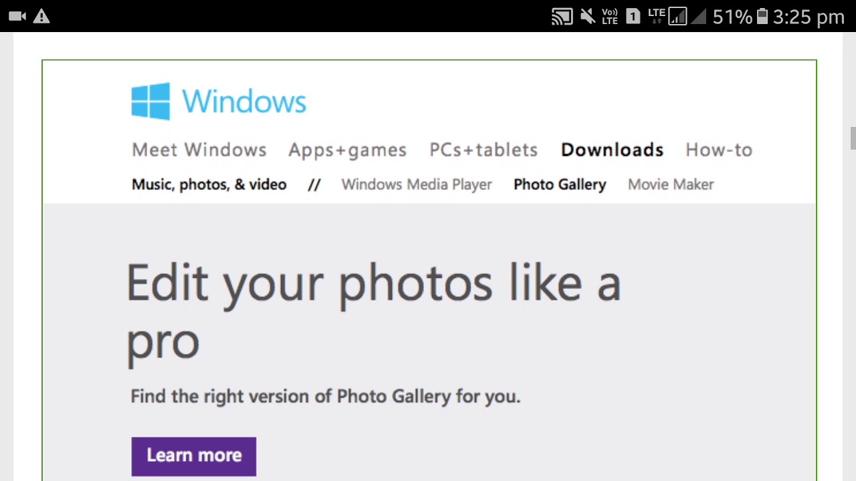This screenshot has width=856, height=481.
Task: Tap the SIM 1 card icon
Action: click(633, 17)
